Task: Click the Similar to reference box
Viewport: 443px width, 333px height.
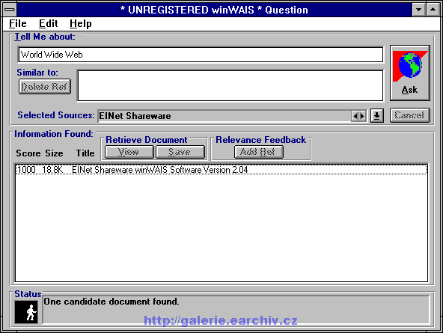Action: click(x=230, y=85)
